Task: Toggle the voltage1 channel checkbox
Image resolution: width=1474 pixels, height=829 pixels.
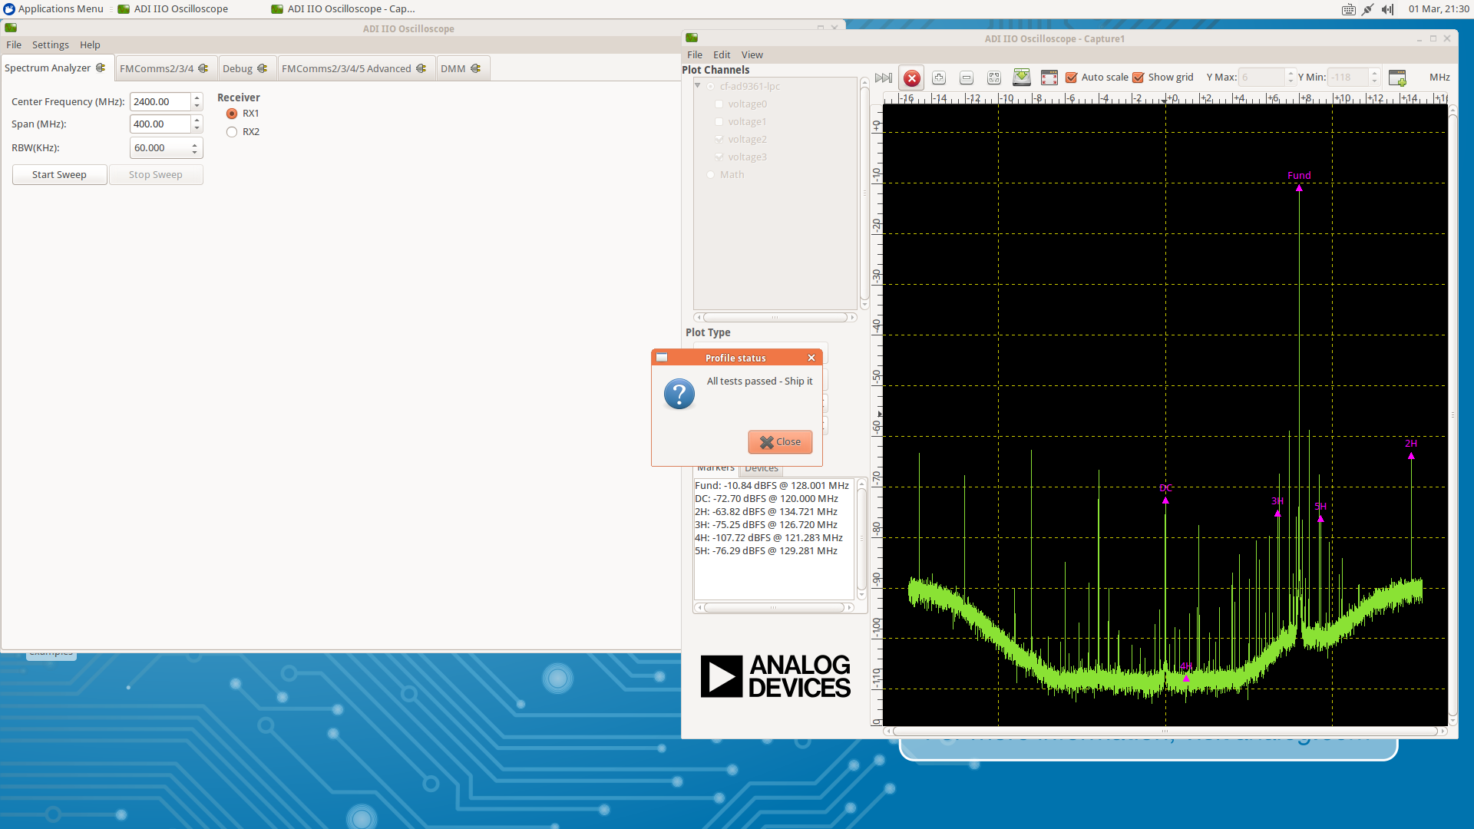Action: coord(719,122)
